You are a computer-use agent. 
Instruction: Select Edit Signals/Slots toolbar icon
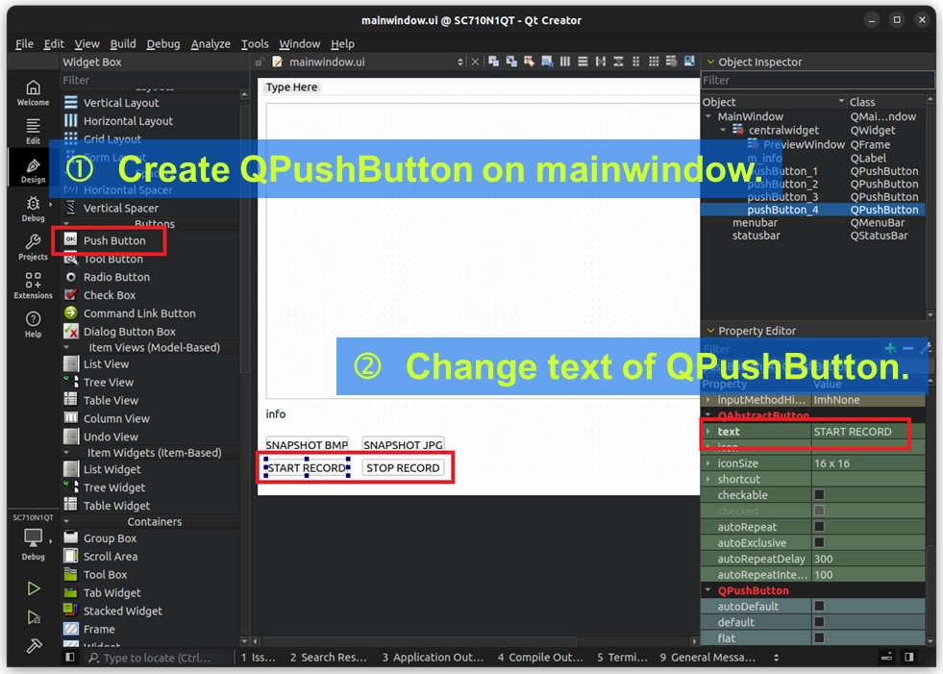(x=511, y=62)
